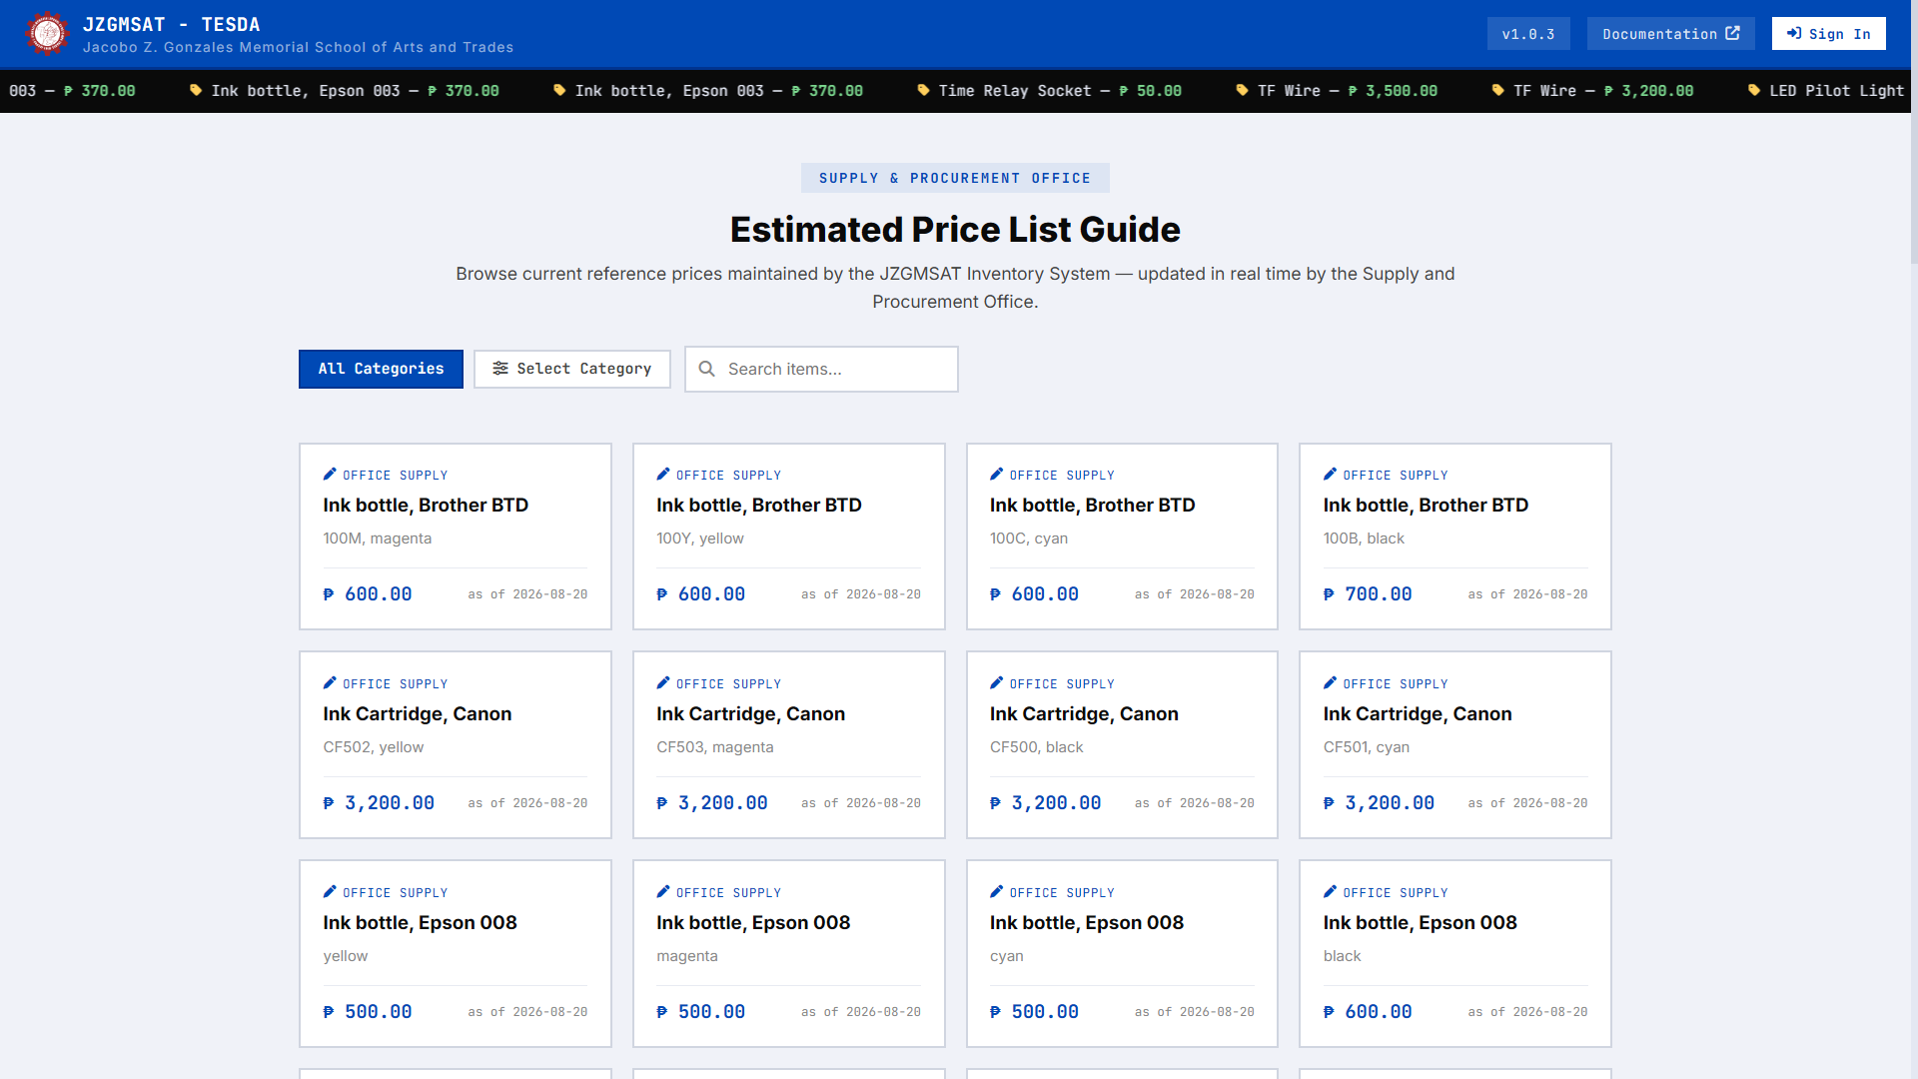Click the OFFICE SUPPLY label on the CF500, black card
Screen dimensions: 1918x1079
(x=1062, y=684)
